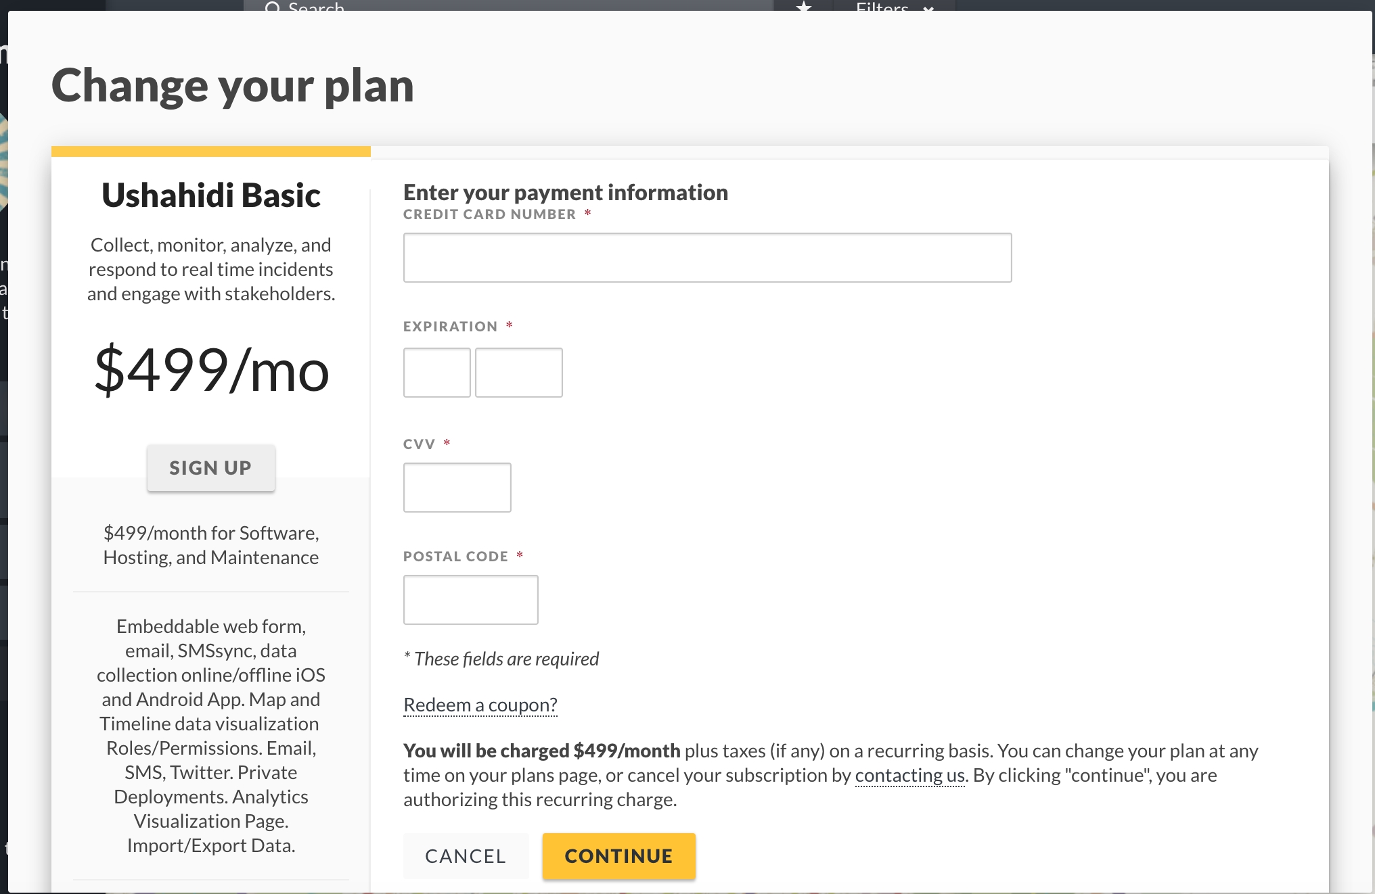This screenshot has height=894, width=1375.
Task: Click the These fields are required note
Action: coord(501,659)
